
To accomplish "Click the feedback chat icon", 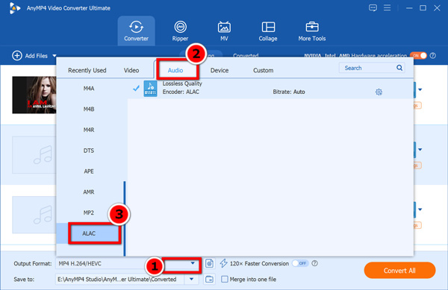I will point(373,7).
